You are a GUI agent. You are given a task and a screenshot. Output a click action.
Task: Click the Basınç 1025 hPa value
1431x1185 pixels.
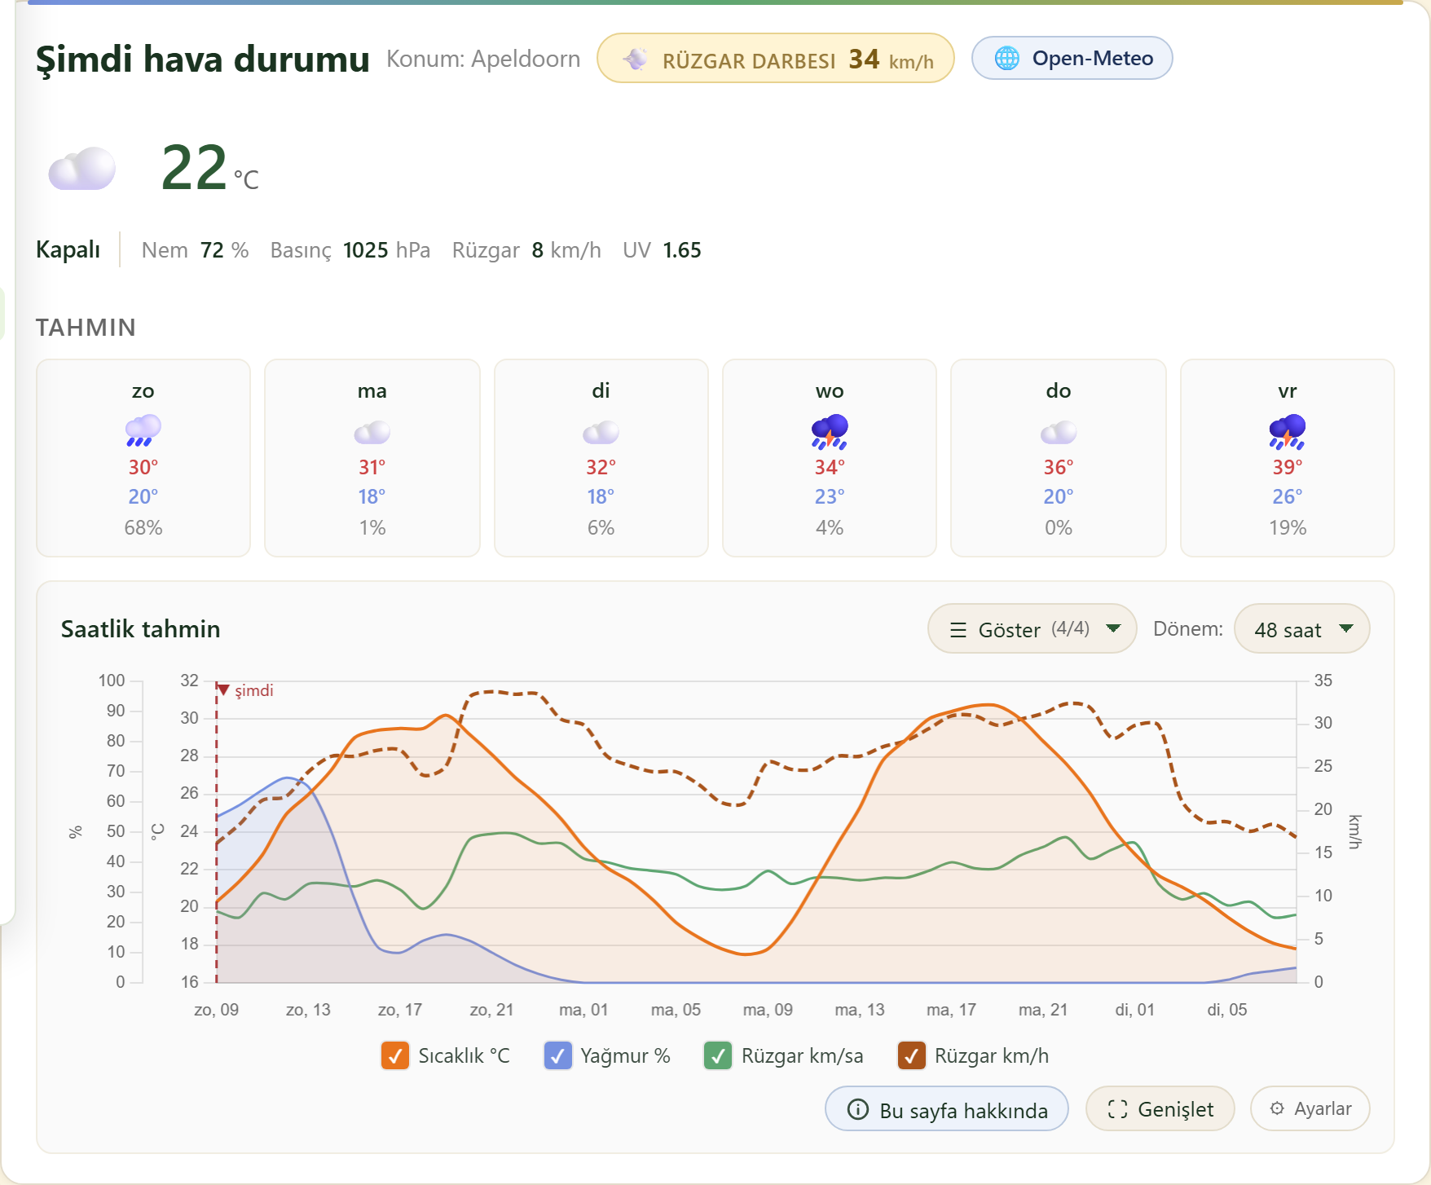350,250
